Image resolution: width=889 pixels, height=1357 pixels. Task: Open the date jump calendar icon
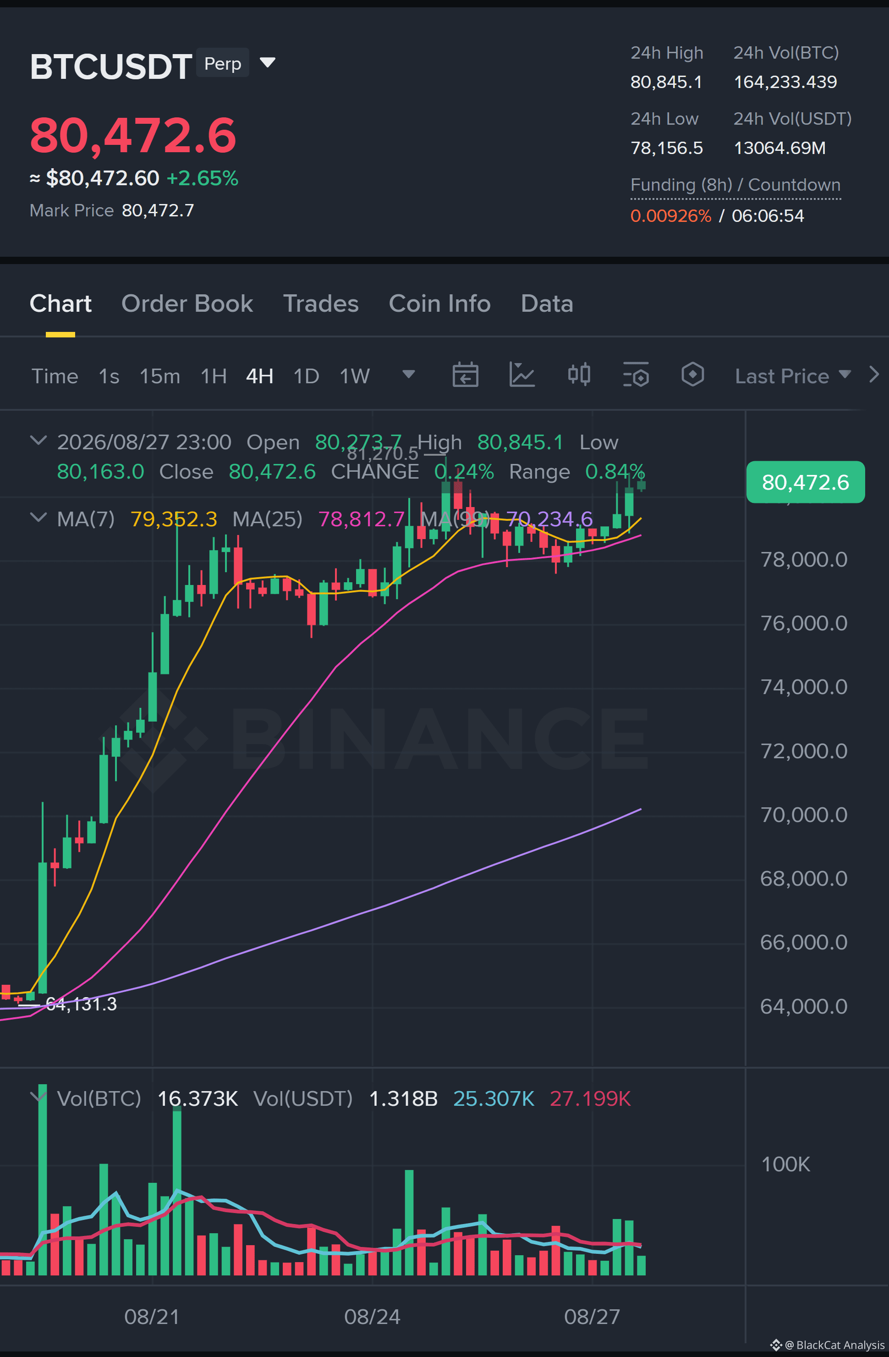coord(465,375)
